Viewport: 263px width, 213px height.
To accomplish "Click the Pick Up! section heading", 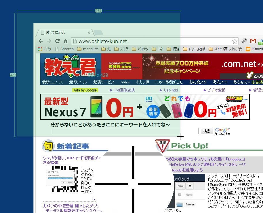I will [189, 146].
